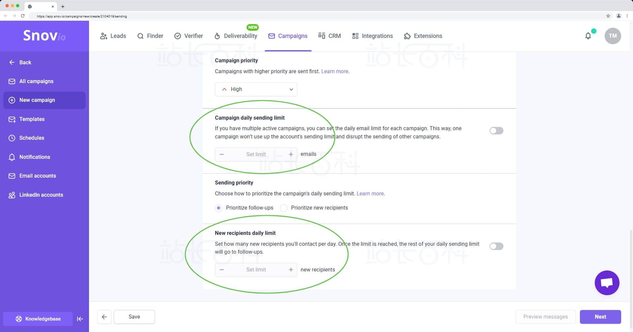Click the browser back arrow
The height and width of the screenshot is (332, 633).
[6, 16]
